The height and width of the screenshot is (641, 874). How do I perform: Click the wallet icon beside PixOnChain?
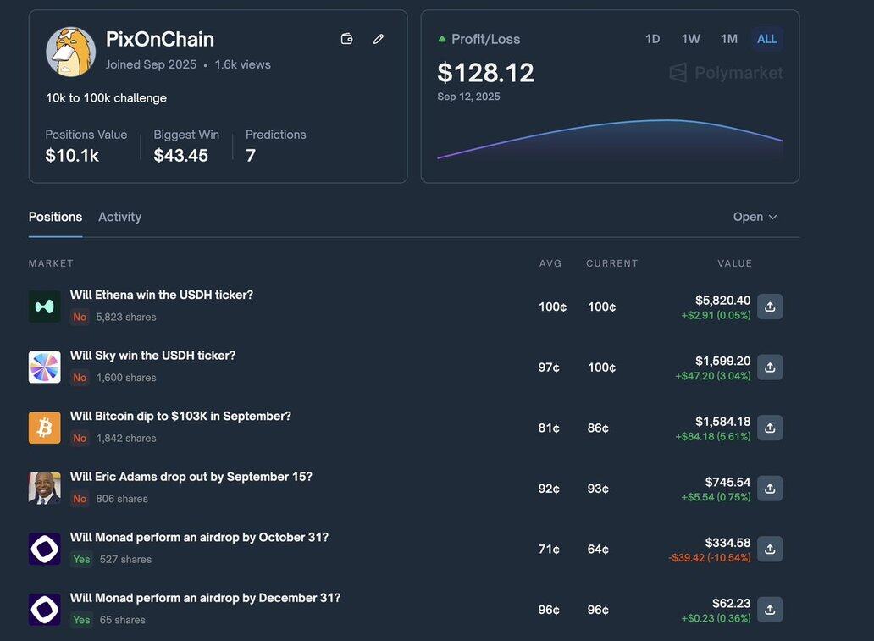[346, 38]
